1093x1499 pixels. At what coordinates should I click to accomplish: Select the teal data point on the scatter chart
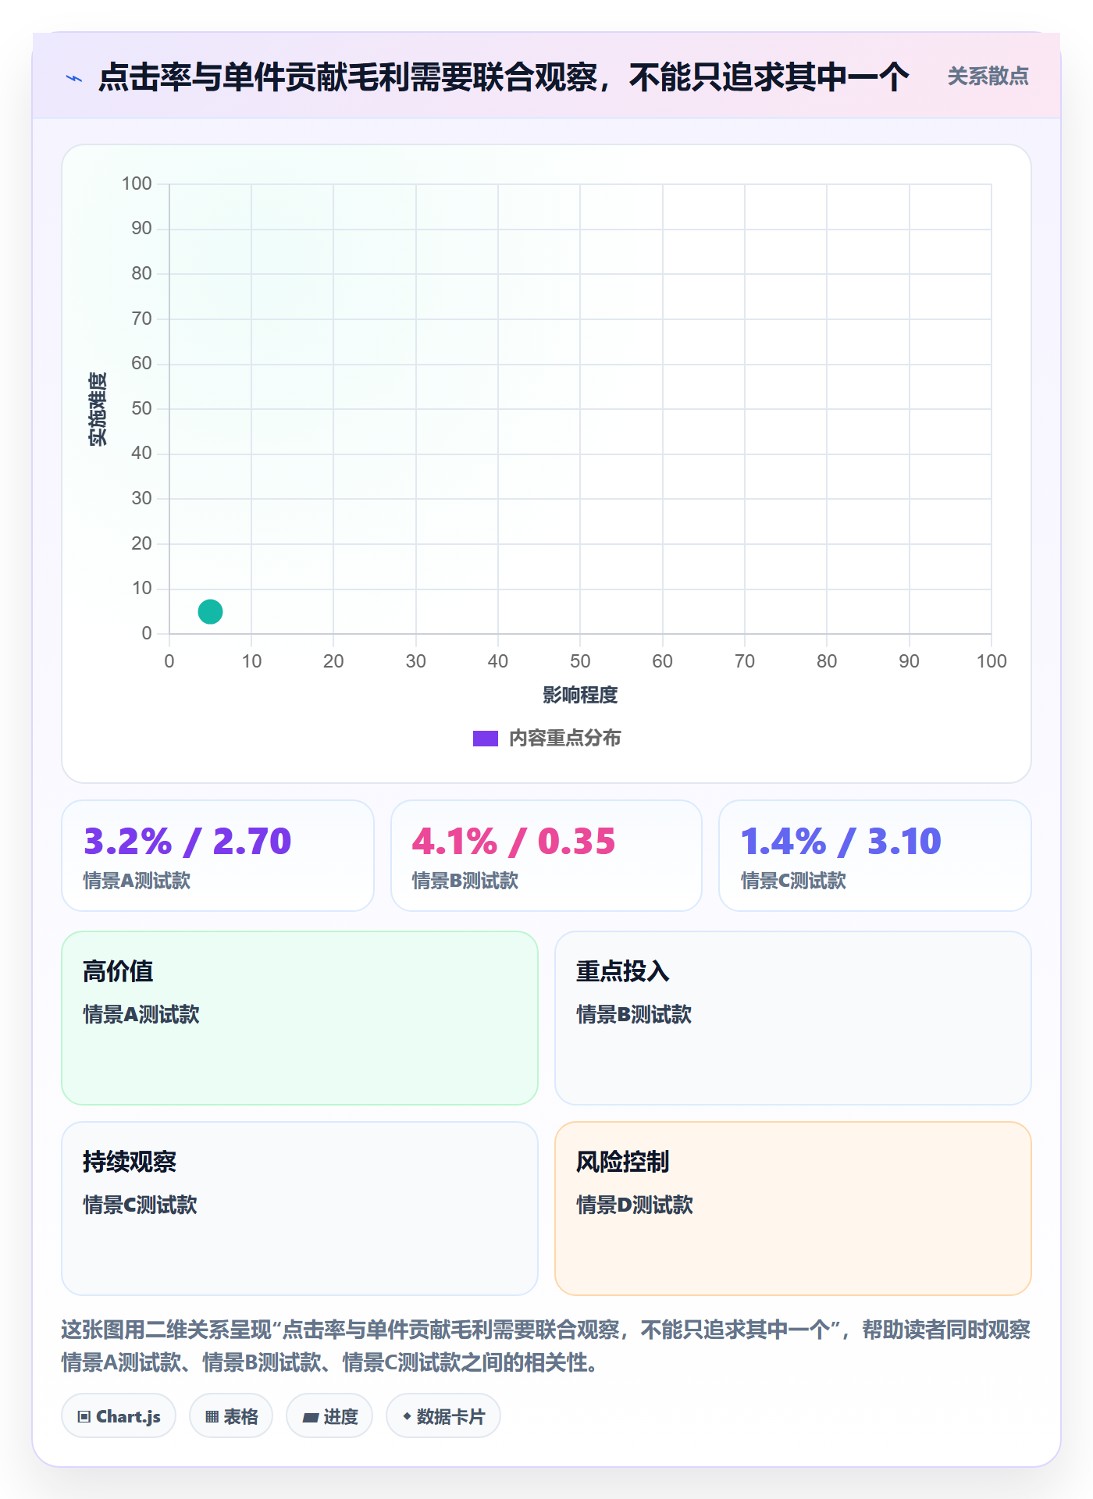[x=210, y=611]
